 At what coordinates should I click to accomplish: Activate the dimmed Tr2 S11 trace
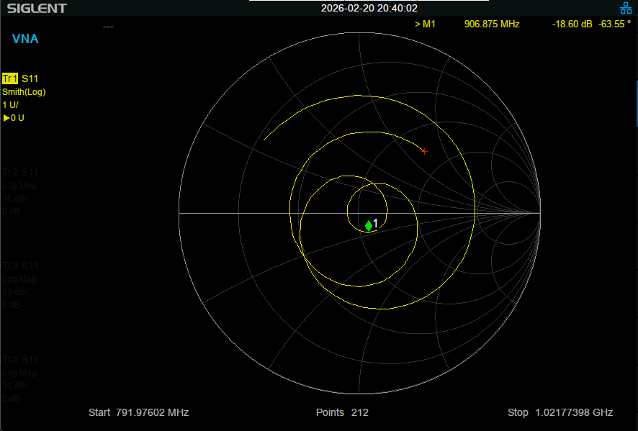point(20,172)
